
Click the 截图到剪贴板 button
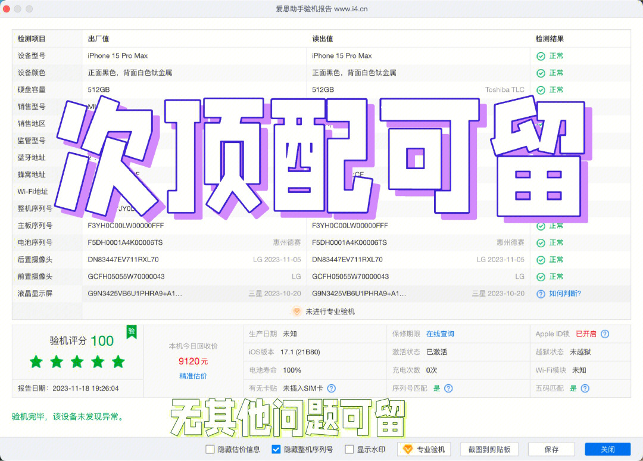(489, 450)
